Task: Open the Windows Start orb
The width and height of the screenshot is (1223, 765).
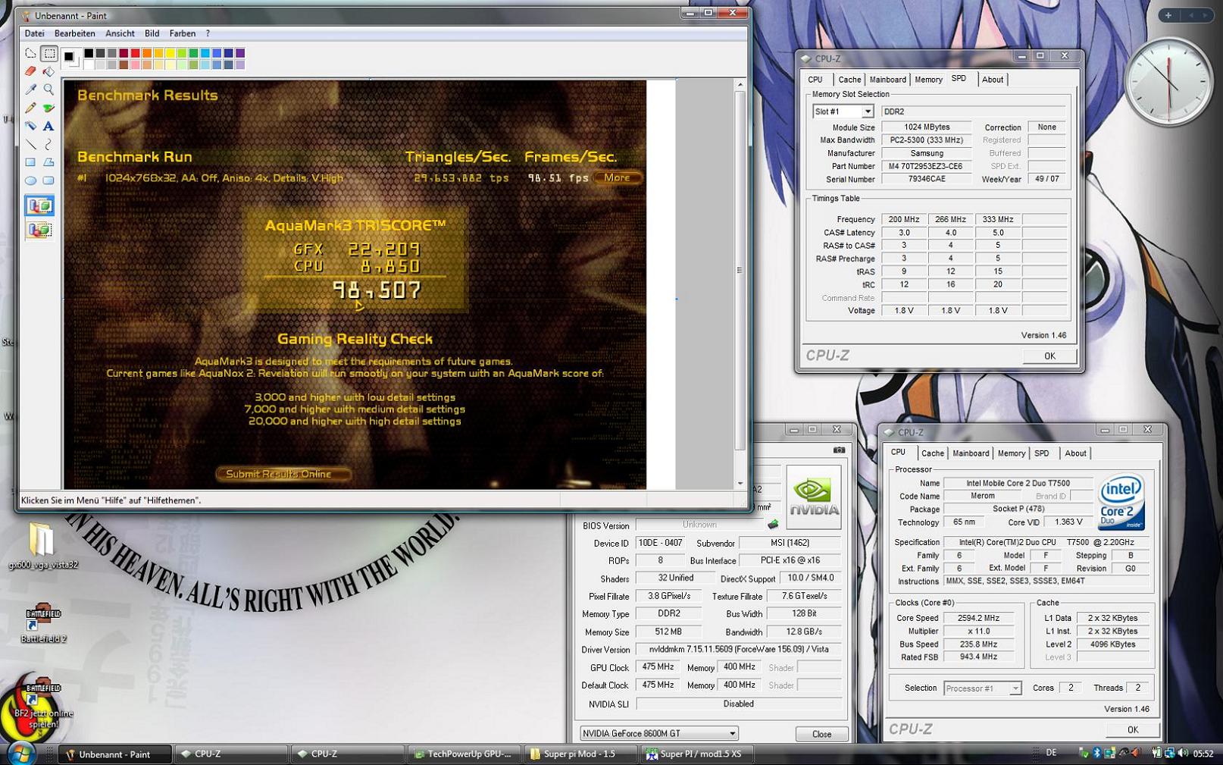Action: pyautogui.click(x=21, y=754)
